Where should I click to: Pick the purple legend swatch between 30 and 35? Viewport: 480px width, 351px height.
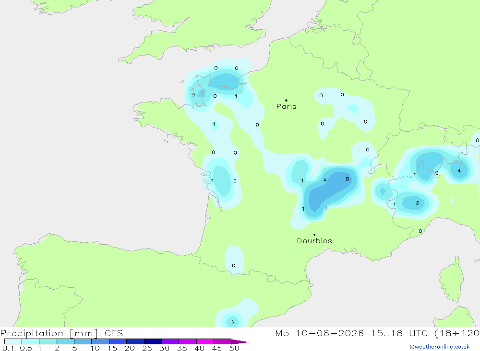(170, 341)
